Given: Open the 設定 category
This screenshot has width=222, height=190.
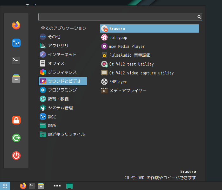Looking at the screenshot, I should click(63, 117).
